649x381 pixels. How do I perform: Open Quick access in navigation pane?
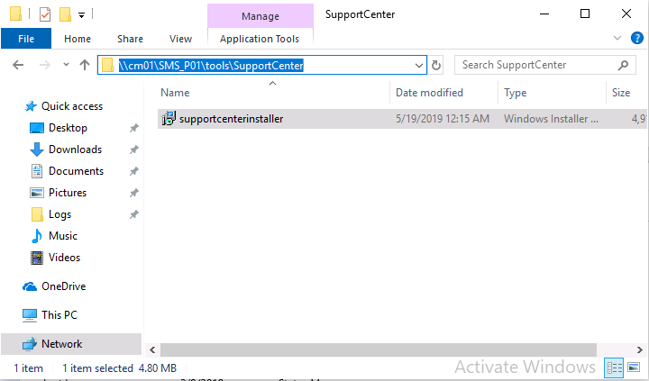click(71, 106)
